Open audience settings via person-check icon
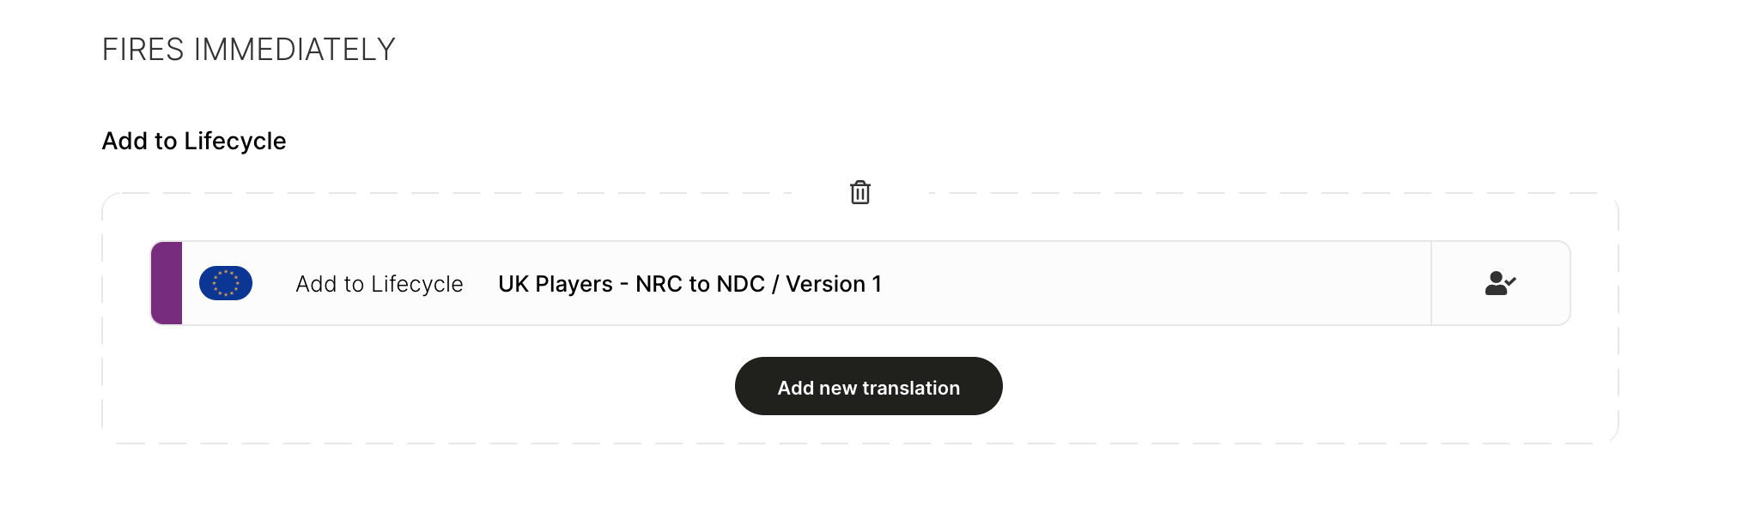 (1500, 283)
